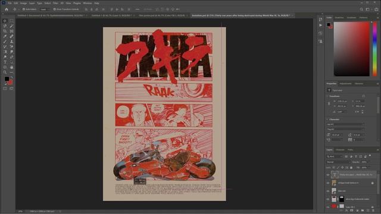
Task: Open the font family dropdown
Action: (345, 124)
